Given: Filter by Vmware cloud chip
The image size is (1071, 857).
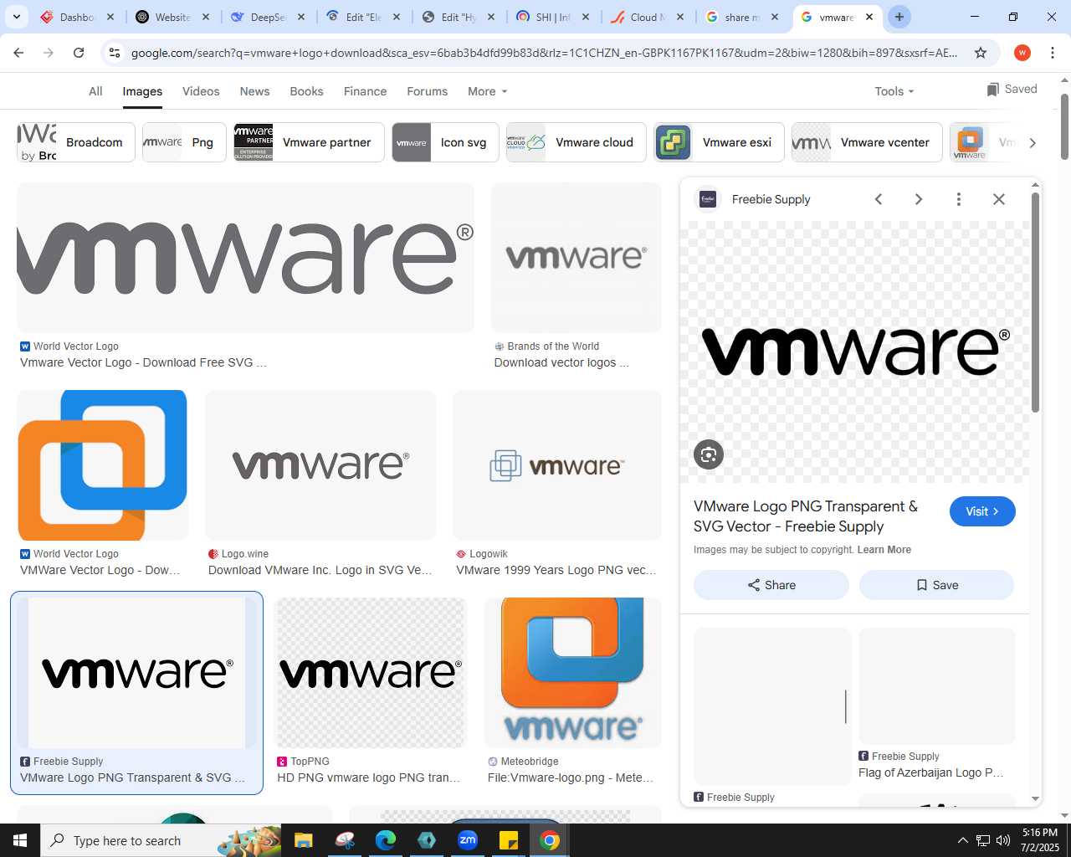Looking at the screenshot, I should (x=576, y=142).
